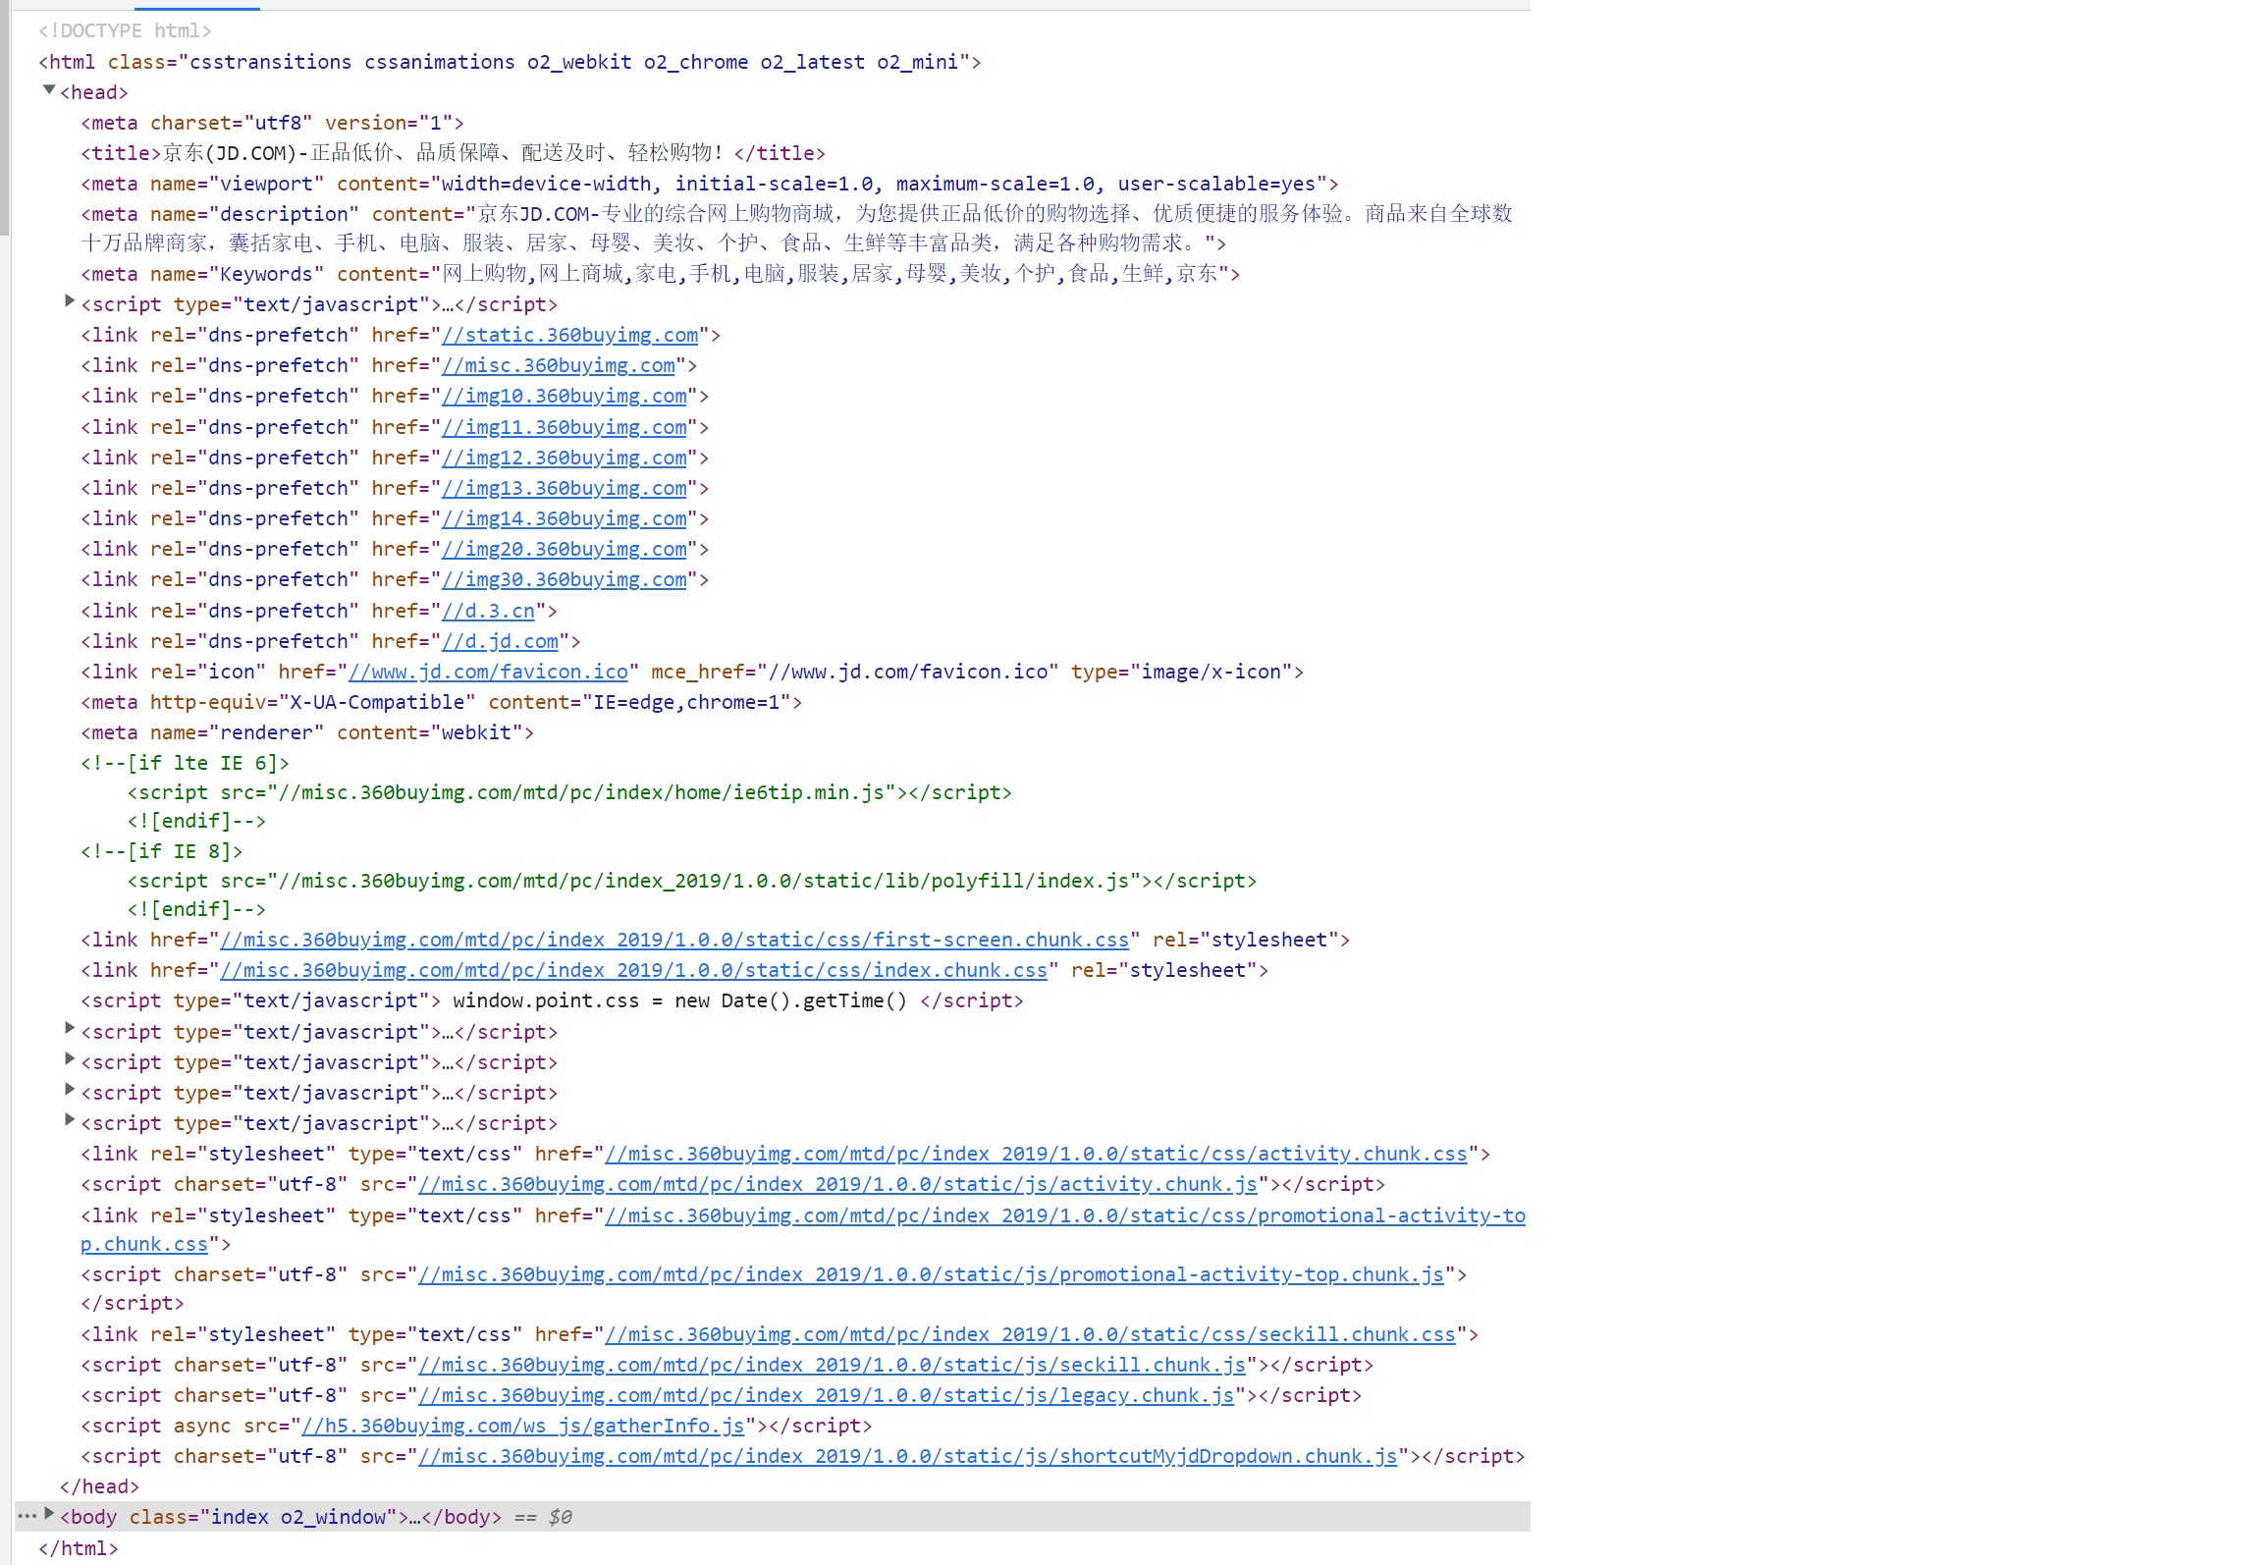Select the polyfill/index.js script line
The height and width of the screenshot is (1565, 2262).
692,881
